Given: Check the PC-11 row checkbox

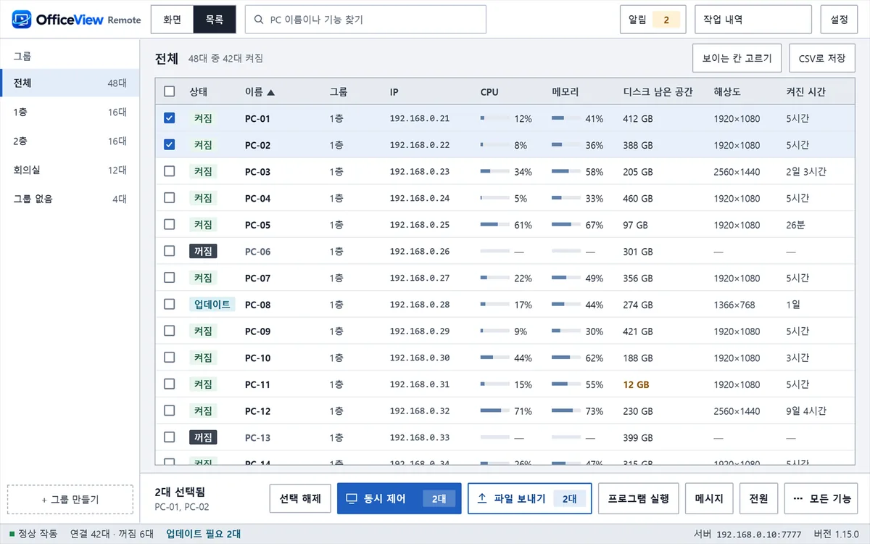Looking at the screenshot, I should pos(170,384).
